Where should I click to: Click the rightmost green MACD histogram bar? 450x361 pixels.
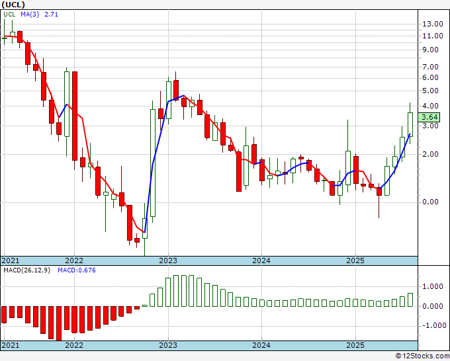pos(410,300)
